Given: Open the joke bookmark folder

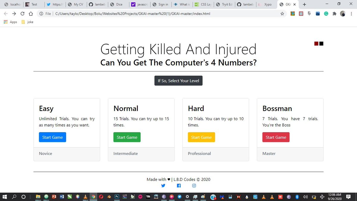Looking at the screenshot, I should (x=27, y=22).
